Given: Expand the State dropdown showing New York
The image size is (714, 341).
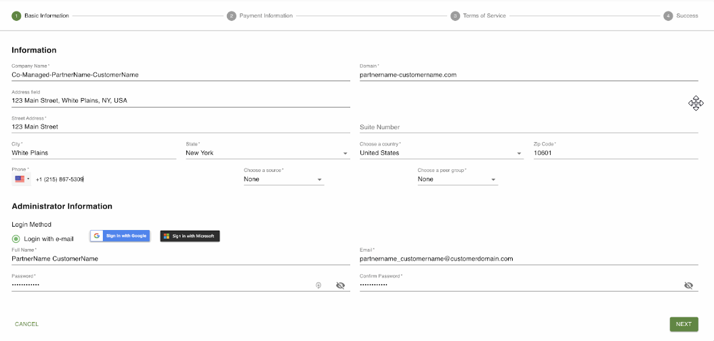Looking at the screenshot, I should click(x=267, y=154).
